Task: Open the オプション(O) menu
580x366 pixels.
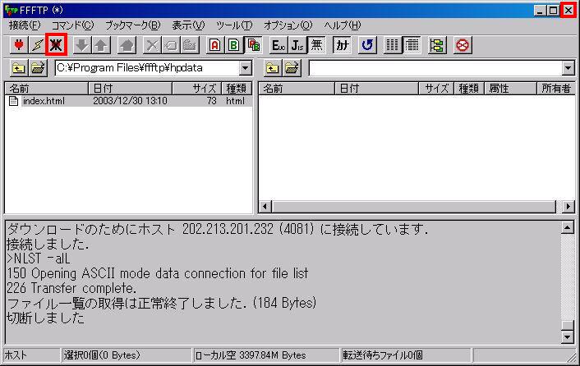Action: click(288, 25)
